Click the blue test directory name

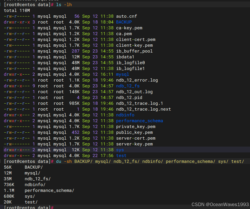pos(121,156)
